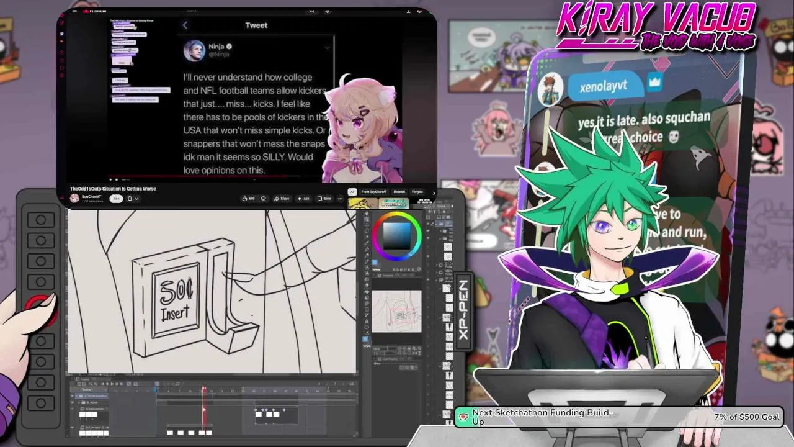The image size is (794, 447).
Task: Go to the last frame in timeline
Action: point(122,384)
